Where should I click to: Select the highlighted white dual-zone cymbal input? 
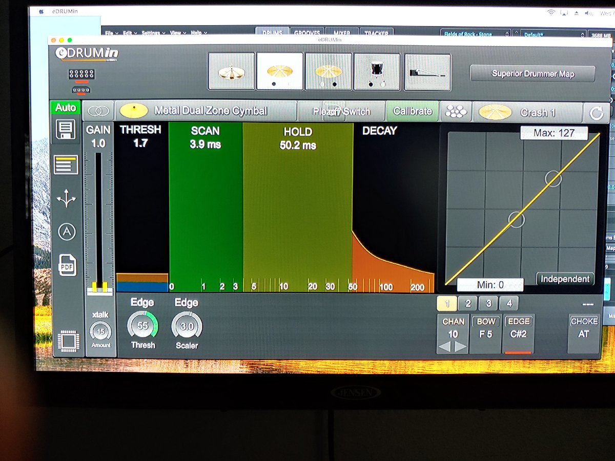[x=280, y=71]
